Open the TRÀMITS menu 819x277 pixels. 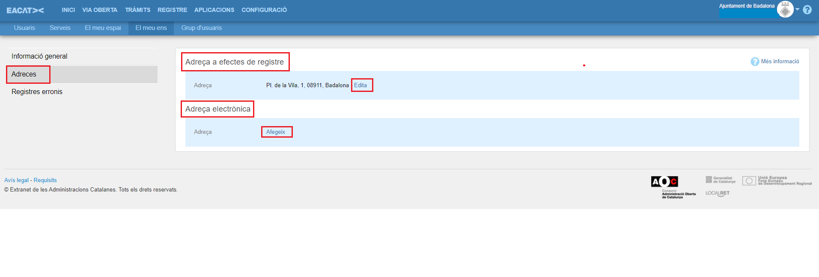click(137, 10)
